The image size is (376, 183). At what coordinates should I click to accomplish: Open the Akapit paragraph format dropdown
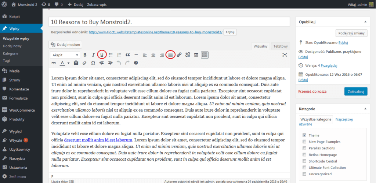65,55
